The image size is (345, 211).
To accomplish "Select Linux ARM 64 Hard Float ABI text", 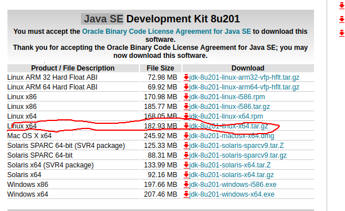I will click(52, 87).
